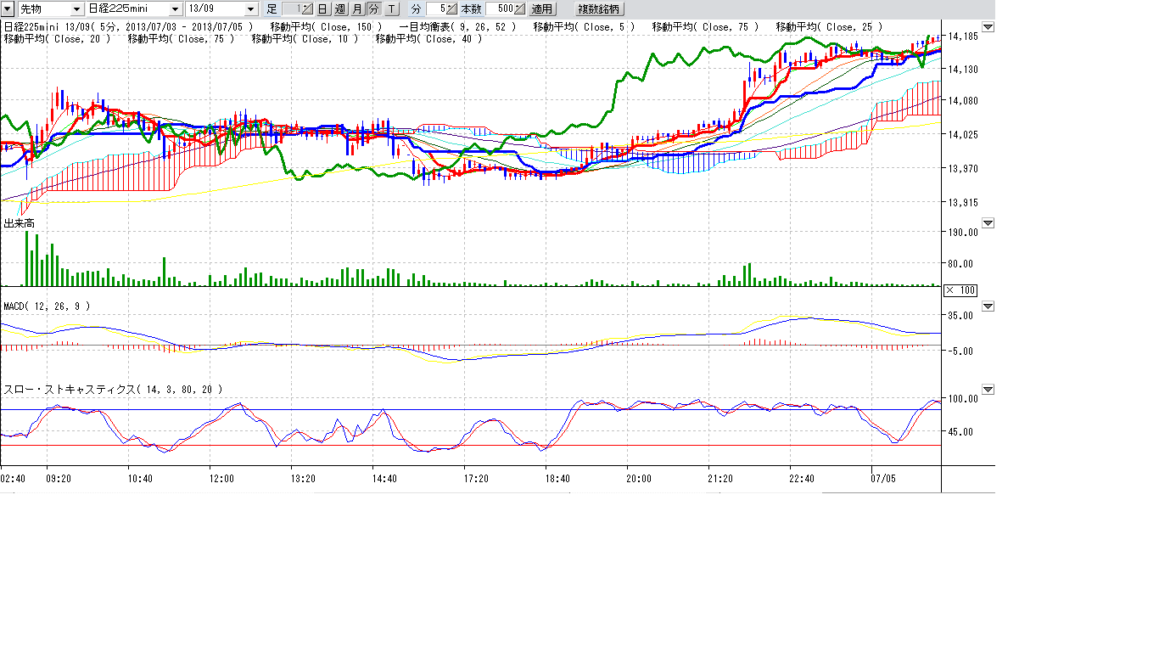The width and height of the screenshot is (1159, 652).
Task: Open the MACD panel menu arrow
Action: [988, 306]
